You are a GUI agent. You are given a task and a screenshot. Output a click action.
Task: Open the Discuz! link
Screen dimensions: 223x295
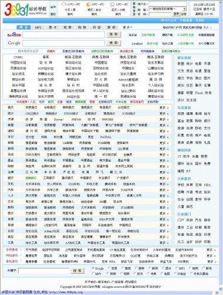pyautogui.click(x=59, y=119)
